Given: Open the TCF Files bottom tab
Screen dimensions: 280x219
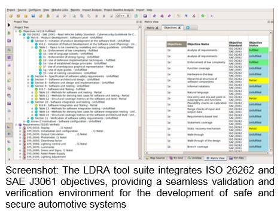Looking at the screenshot, I should tap(237, 158).
